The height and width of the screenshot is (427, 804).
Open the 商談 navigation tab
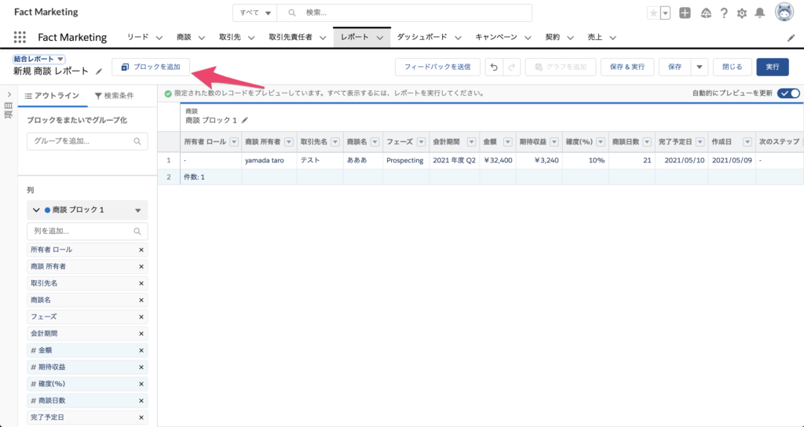[184, 37]
